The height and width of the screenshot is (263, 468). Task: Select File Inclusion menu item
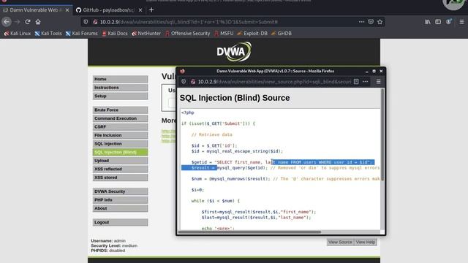[120, 135]
